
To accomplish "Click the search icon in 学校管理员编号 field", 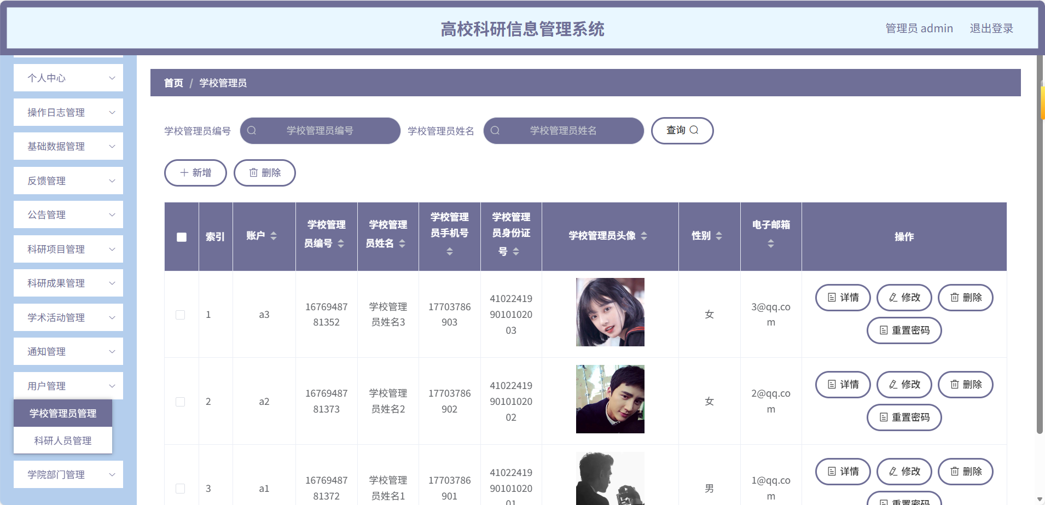I will tap(252, 131).
